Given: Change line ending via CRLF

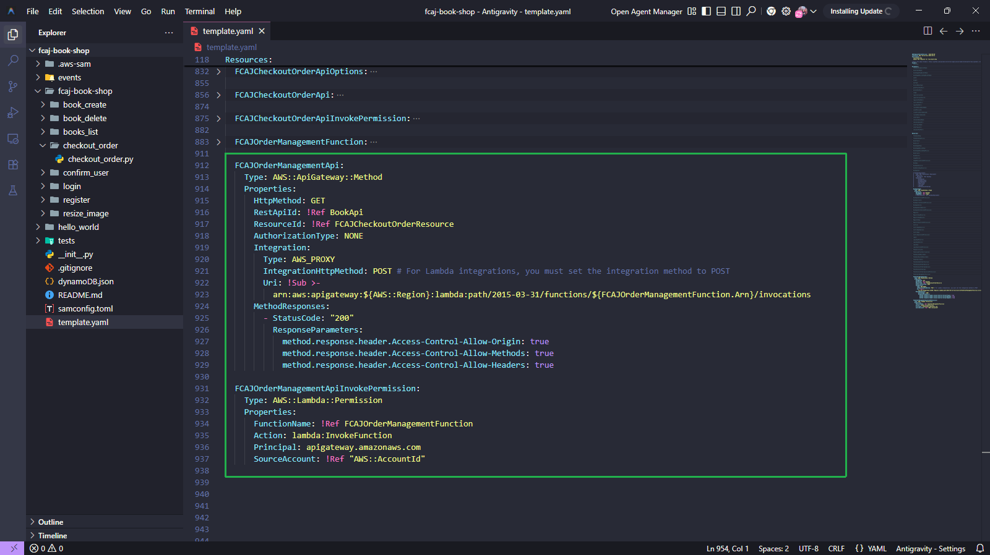Looking at the screenshot, I should (837, 548).
